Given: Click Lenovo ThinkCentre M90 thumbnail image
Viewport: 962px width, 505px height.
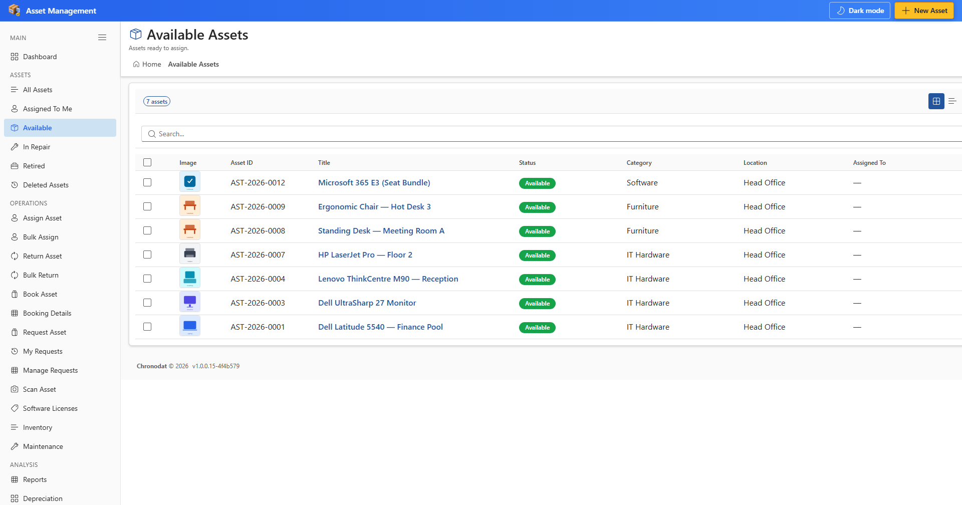Looking at the screenshot, I should (190, 278).
